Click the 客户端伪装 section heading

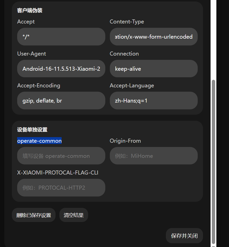click(x=30, y=11)
